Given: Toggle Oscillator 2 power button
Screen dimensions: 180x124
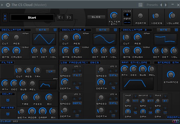Looking at the screenshot, I should coord(115,30).
